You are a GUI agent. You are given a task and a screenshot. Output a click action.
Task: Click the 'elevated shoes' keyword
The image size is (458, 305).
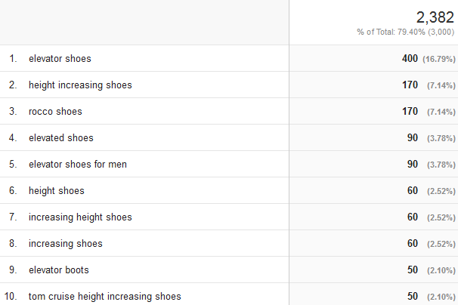pyautogui.click(x=61, y=137)
